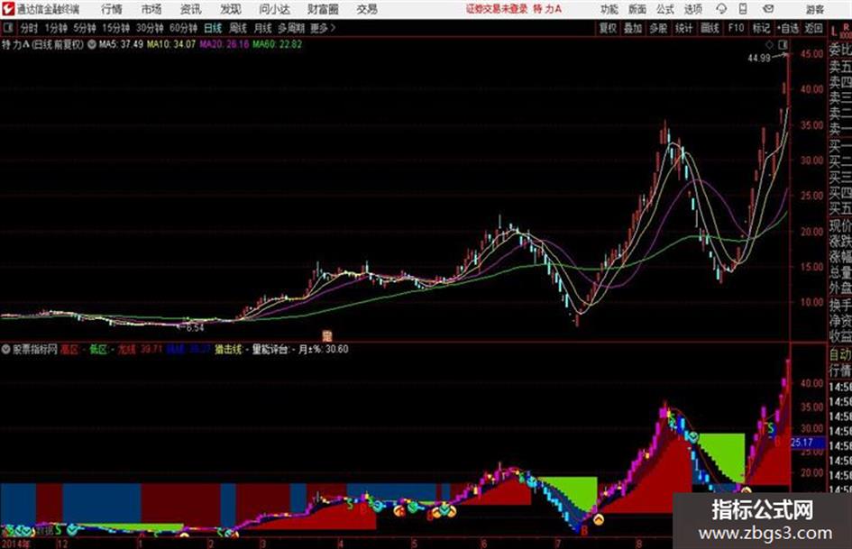Click the customer service headset icon
This screenshot has height=549, width=852.
[x=721, y=9]
